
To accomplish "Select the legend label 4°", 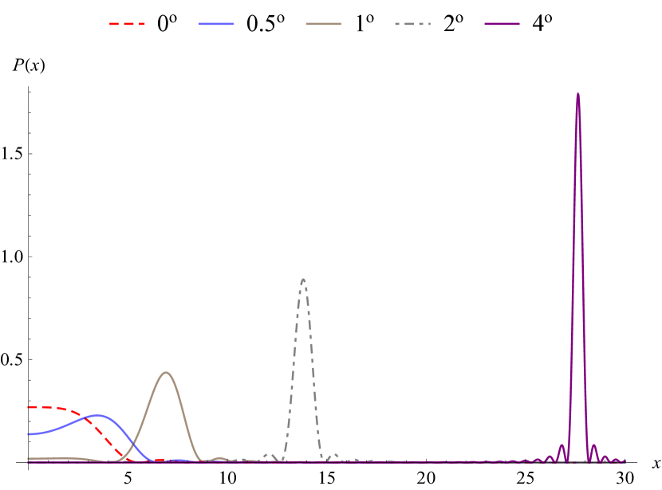I will 542,24.
